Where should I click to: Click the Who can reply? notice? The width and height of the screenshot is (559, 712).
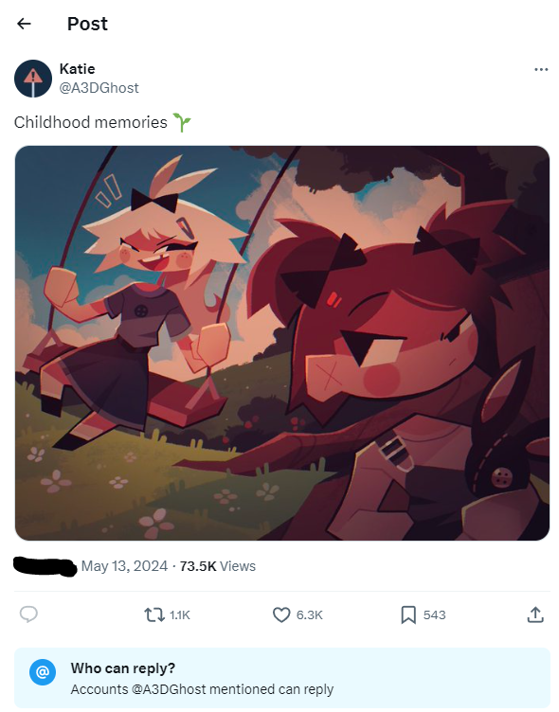tap(282, 678)
